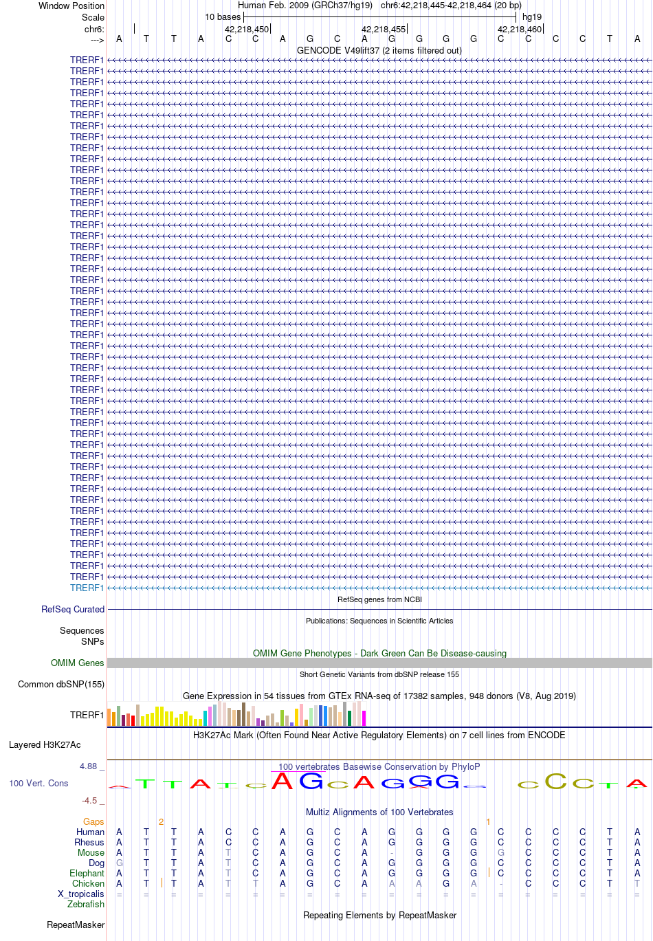The width and height of the screenshot is (653, 941).
Task: Click the chr6:42,218,445-42,218,464 (20 bp) range text
Action: coord(451,5)
